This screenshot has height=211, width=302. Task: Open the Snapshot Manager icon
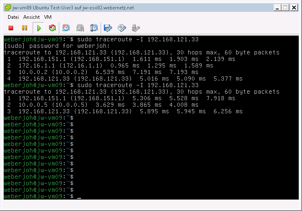[x=94, y=28]
